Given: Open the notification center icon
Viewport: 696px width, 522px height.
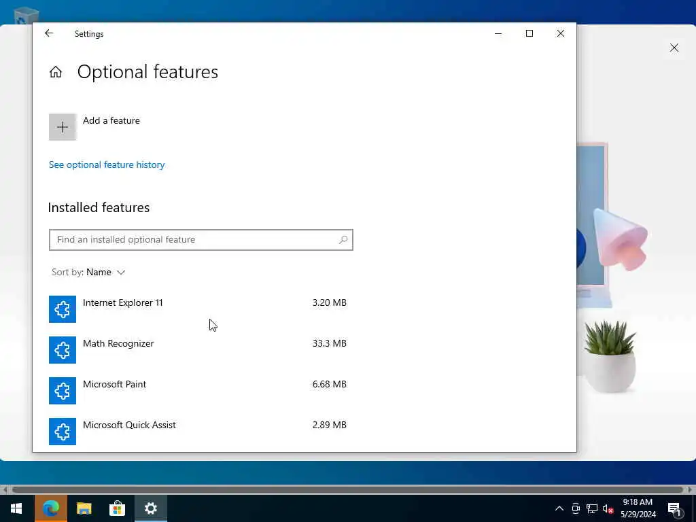Looking at the screenshot, I should [x=675, y=509].
